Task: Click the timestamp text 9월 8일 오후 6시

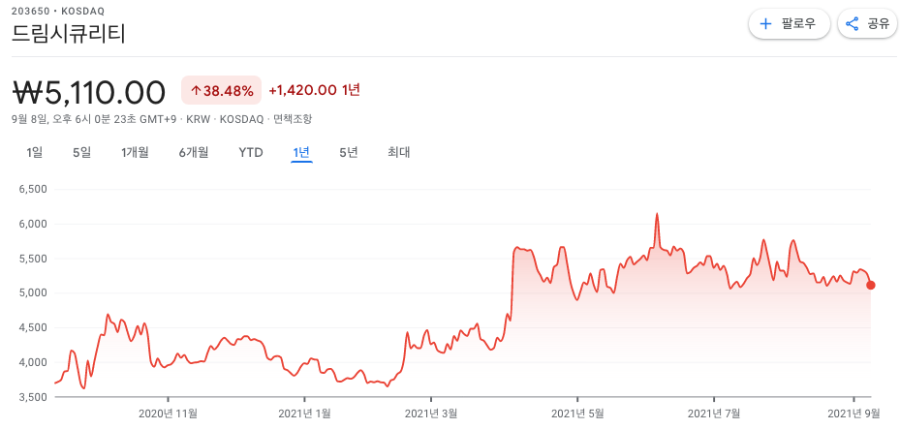Action: [95, 119]
